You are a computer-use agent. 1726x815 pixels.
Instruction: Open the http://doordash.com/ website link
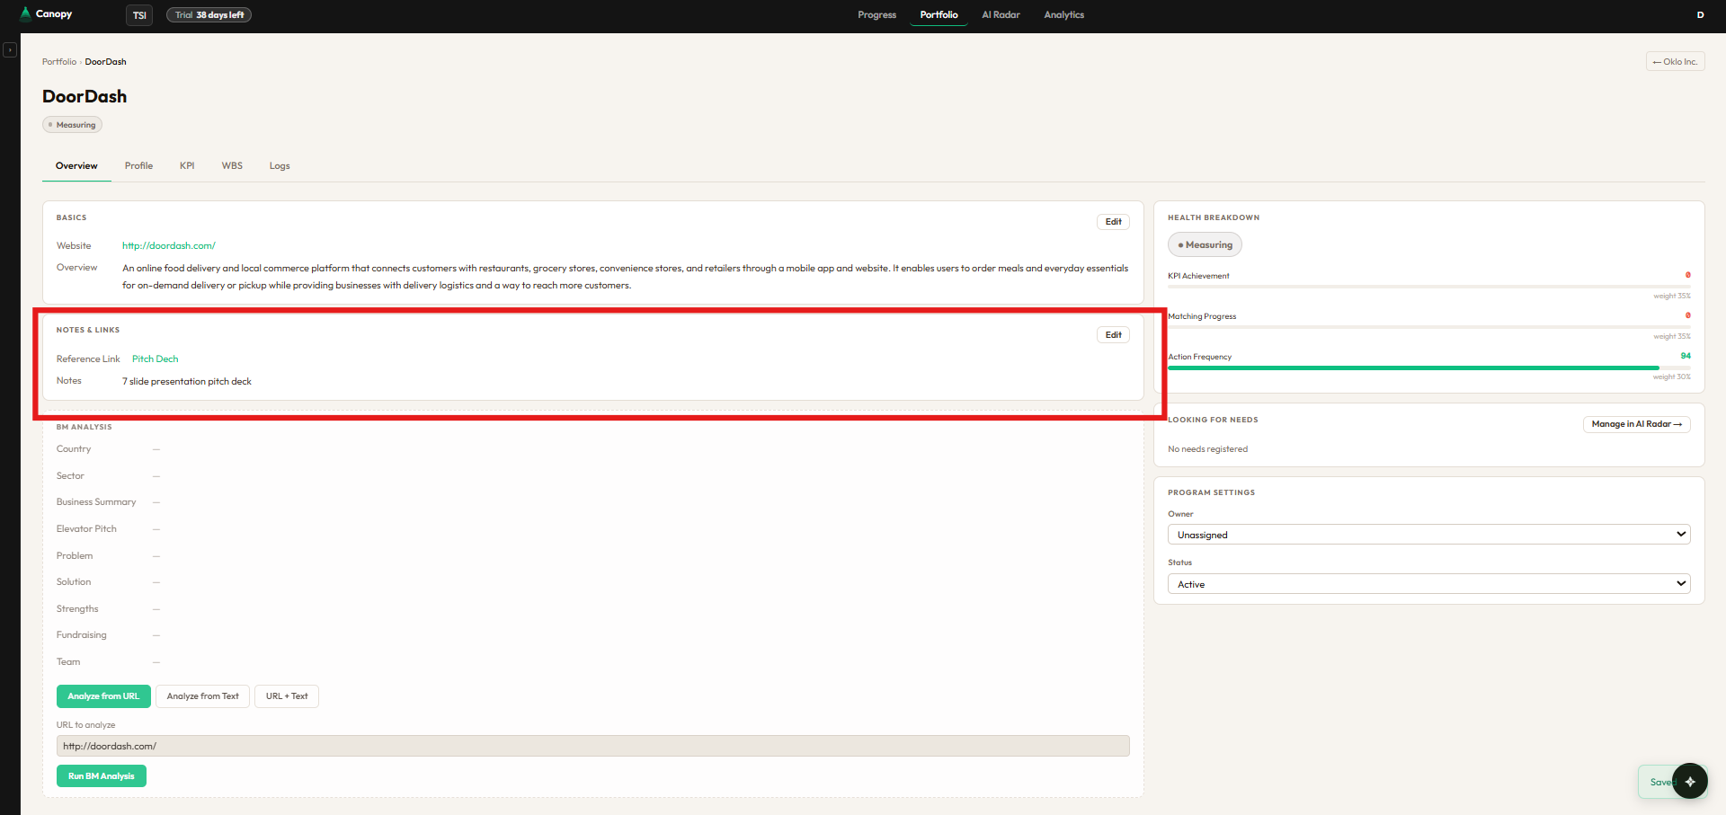click(169, 246)
